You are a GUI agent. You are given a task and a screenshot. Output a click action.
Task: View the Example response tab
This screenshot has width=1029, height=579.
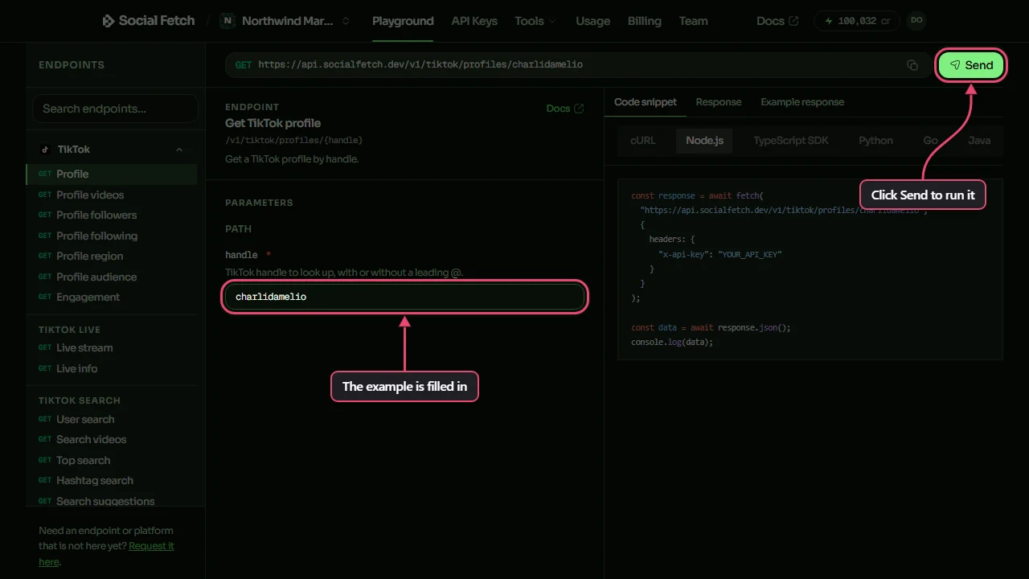[x=802, y=102]
